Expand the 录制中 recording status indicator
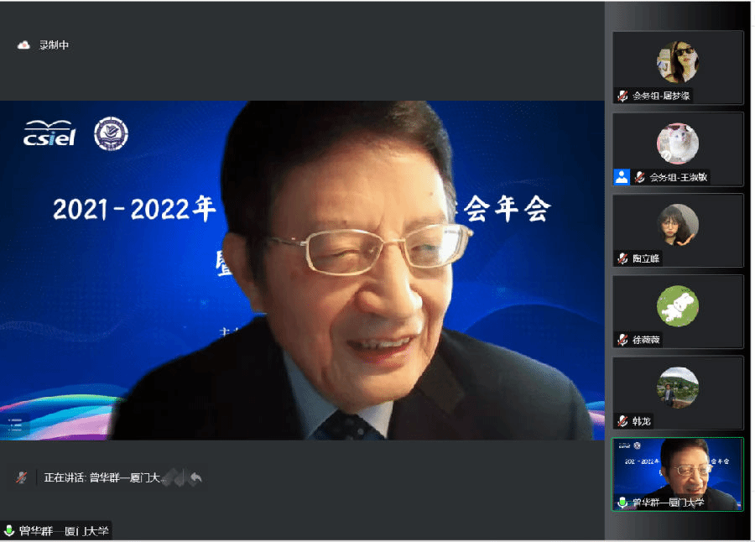Screen dimensions: 755x542 pyautogui.click(x=46, y=44)
